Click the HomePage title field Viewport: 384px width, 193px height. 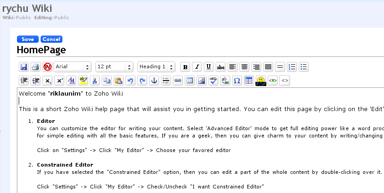42,50
